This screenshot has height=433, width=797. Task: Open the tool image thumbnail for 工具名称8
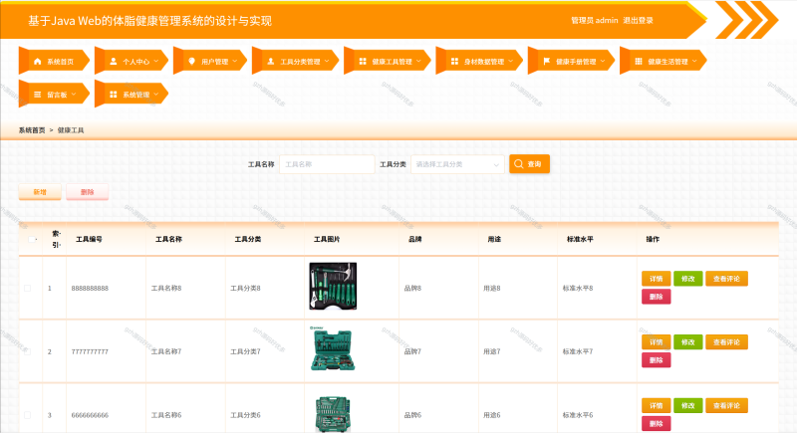coord(333,286)
